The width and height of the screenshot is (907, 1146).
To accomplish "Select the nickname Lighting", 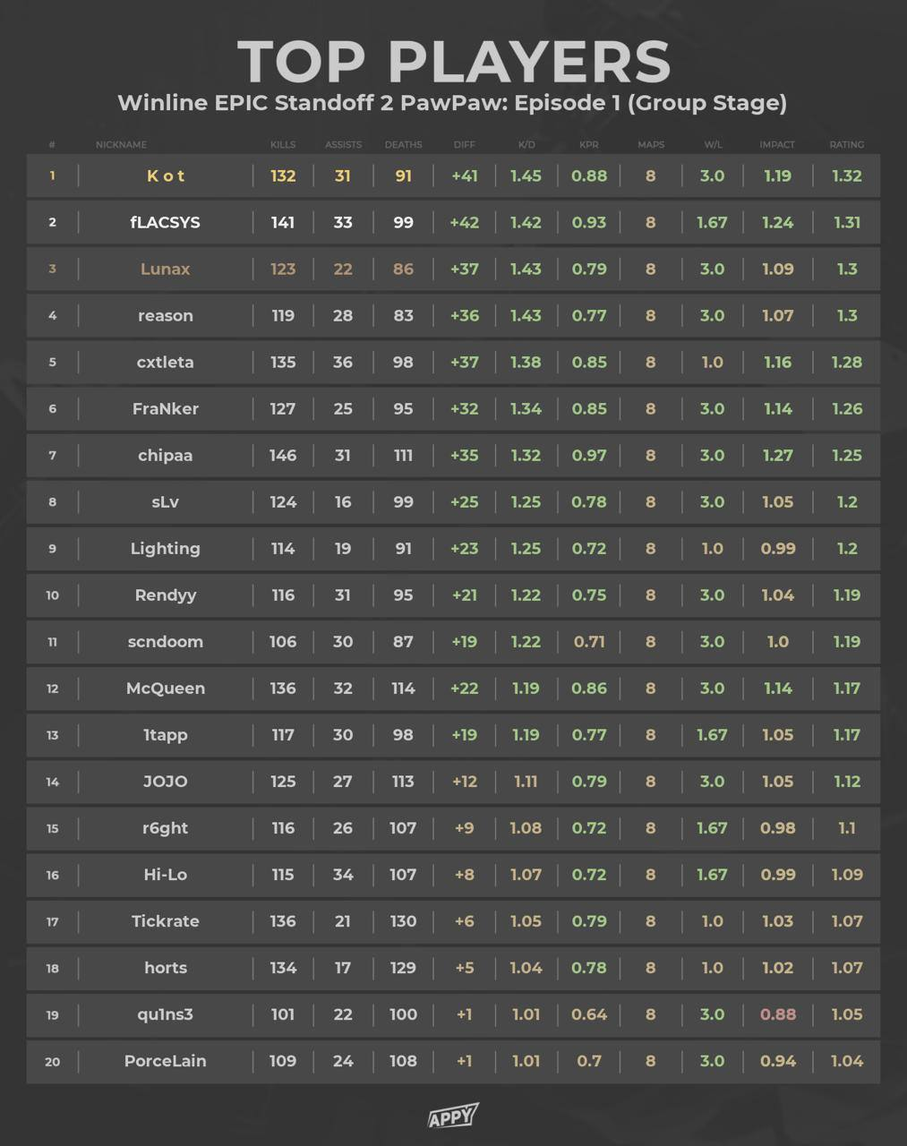I will (x=166, y=548).
